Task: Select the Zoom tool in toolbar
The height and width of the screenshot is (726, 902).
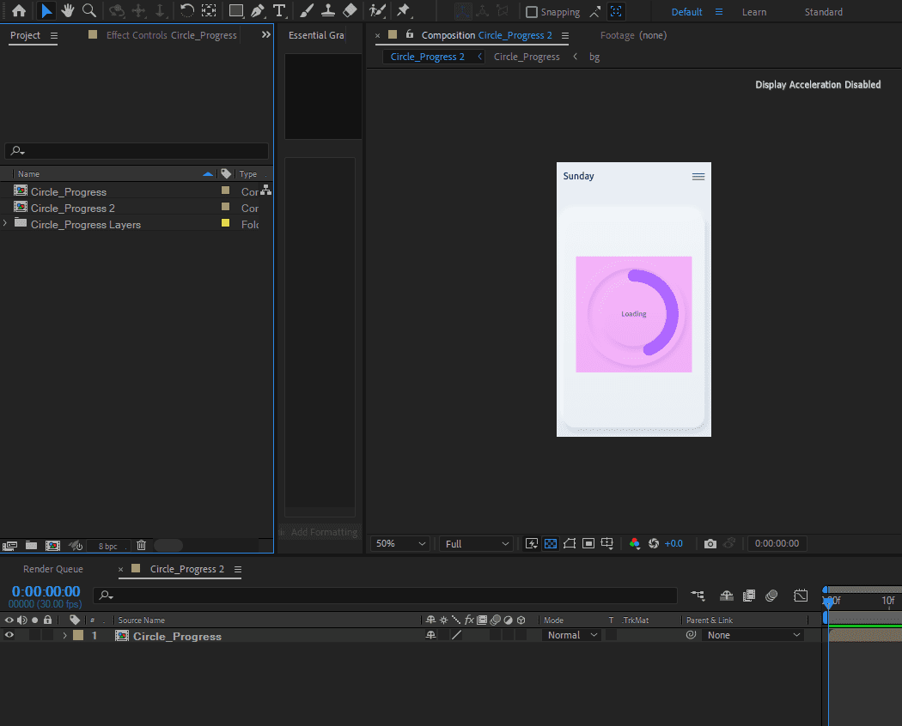Action: [88, 11]
